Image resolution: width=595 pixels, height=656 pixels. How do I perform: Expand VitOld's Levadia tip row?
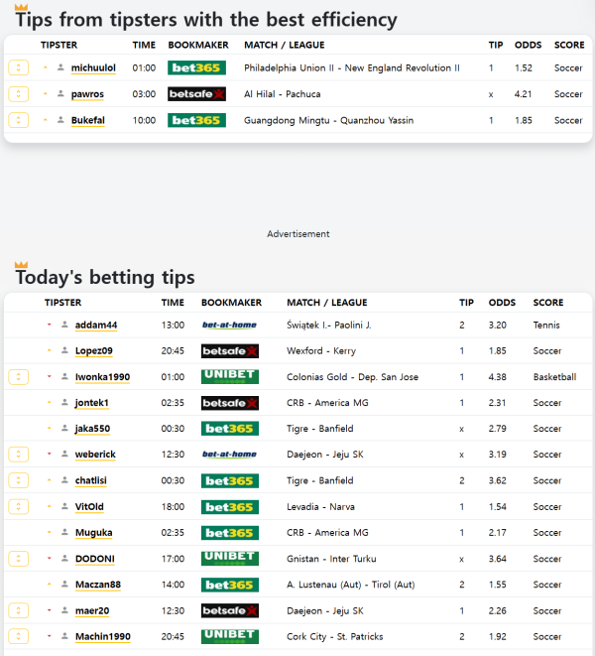[x=18, y=506]
